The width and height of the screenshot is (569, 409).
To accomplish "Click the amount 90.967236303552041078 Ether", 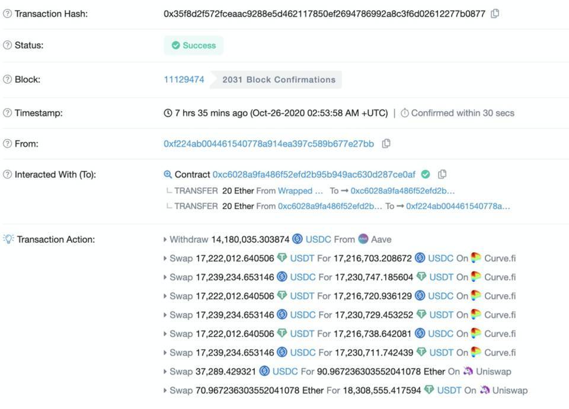I will coord(381,371).
